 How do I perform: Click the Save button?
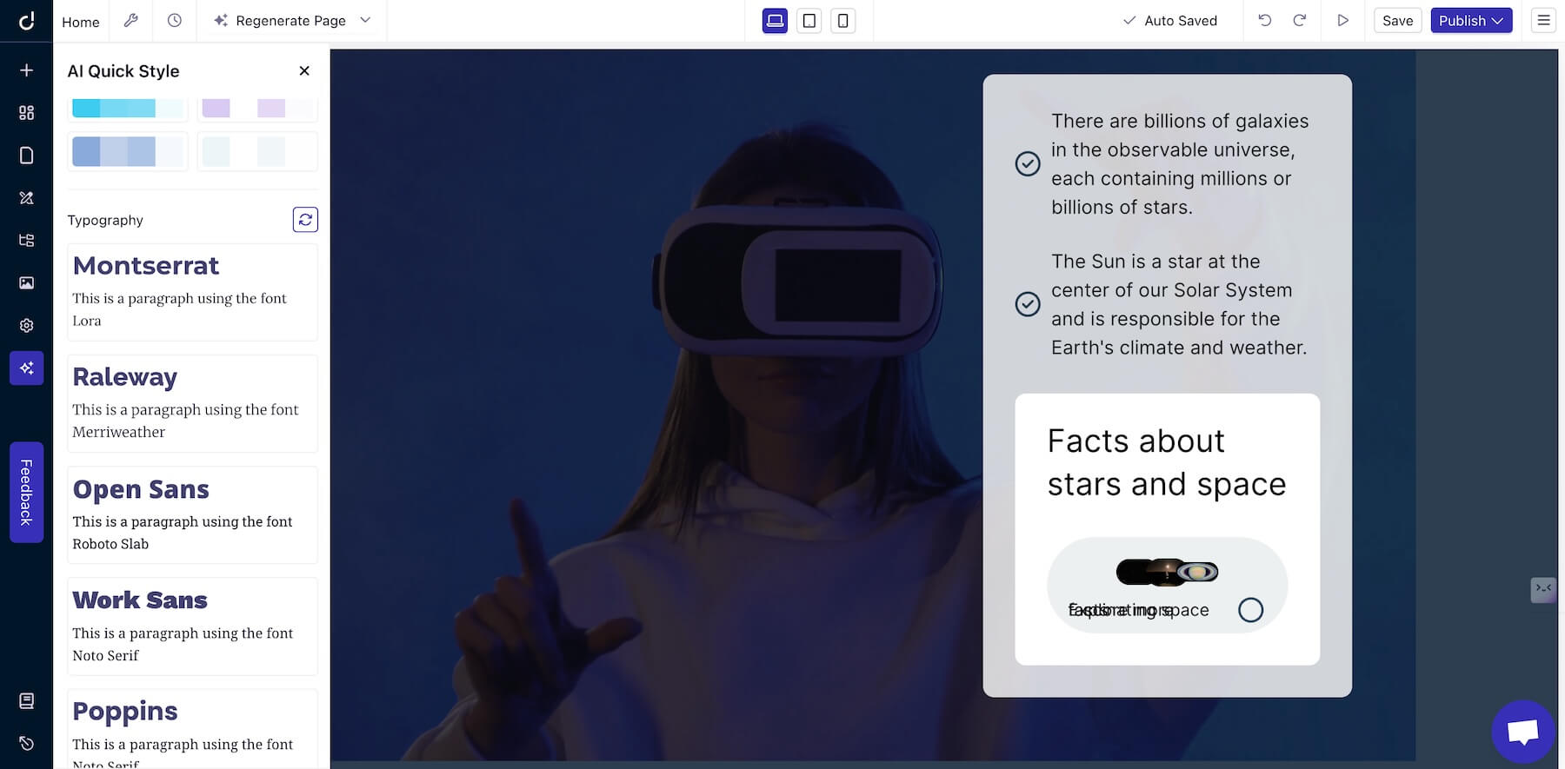click(x=1397, y=21)
